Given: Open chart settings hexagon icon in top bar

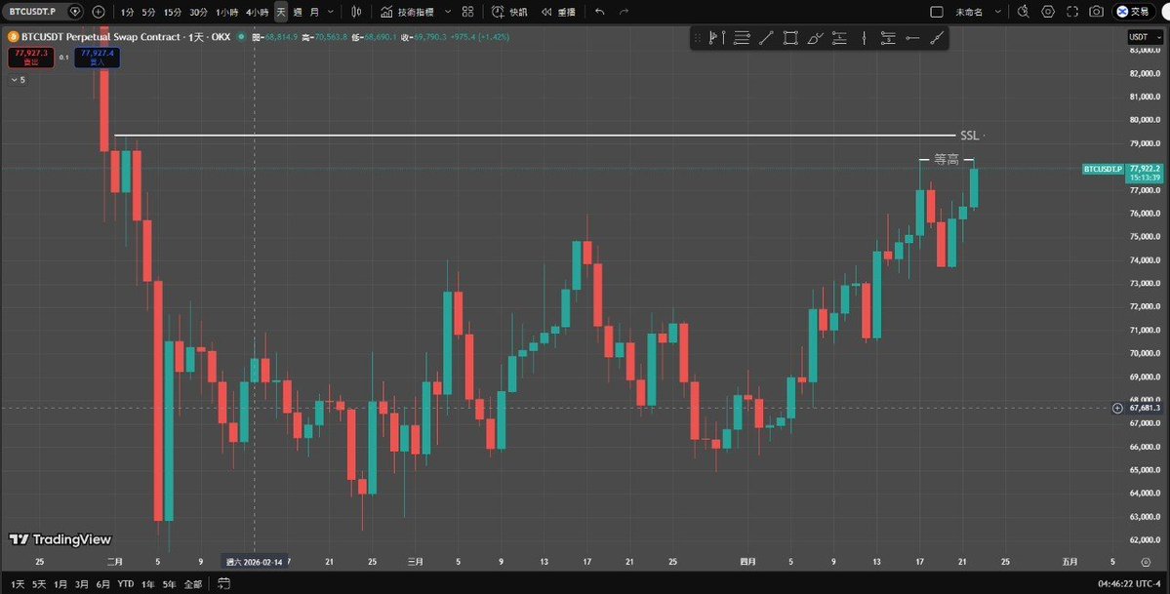Looking at the screenshot, I should (x=1048, y=12).
